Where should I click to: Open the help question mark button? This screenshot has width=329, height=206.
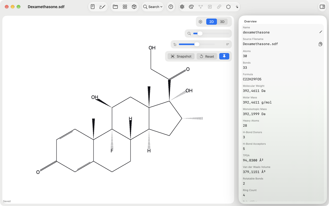171,7
